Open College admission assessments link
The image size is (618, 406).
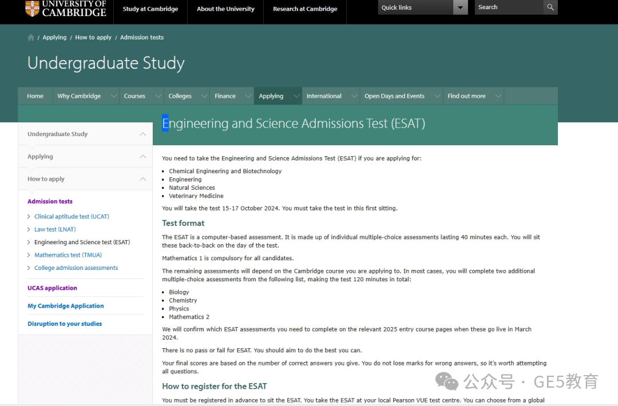(x=76, y=268)
